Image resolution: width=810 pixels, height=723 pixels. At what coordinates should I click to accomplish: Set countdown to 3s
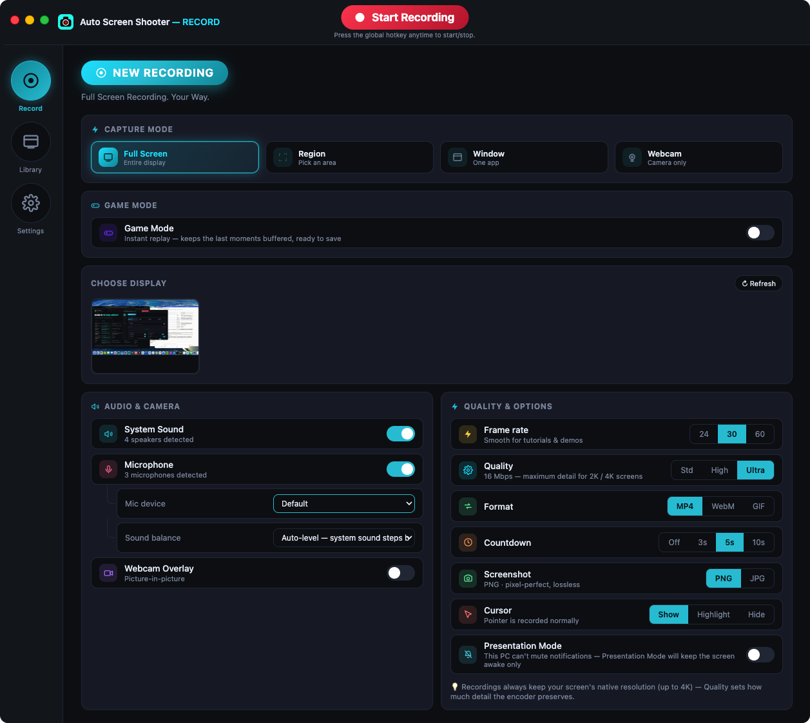pos(702,543)
